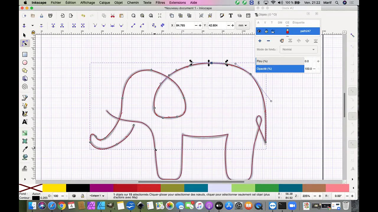Viewport: 378px width, 212px height.
Task: Pick the Spiral tool
Action: (x=25, y=87)
